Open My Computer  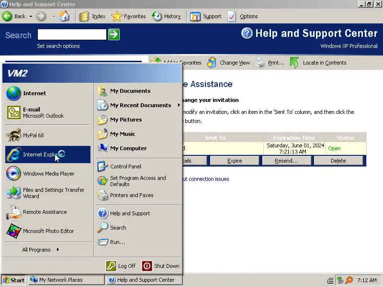coord(139,148)
